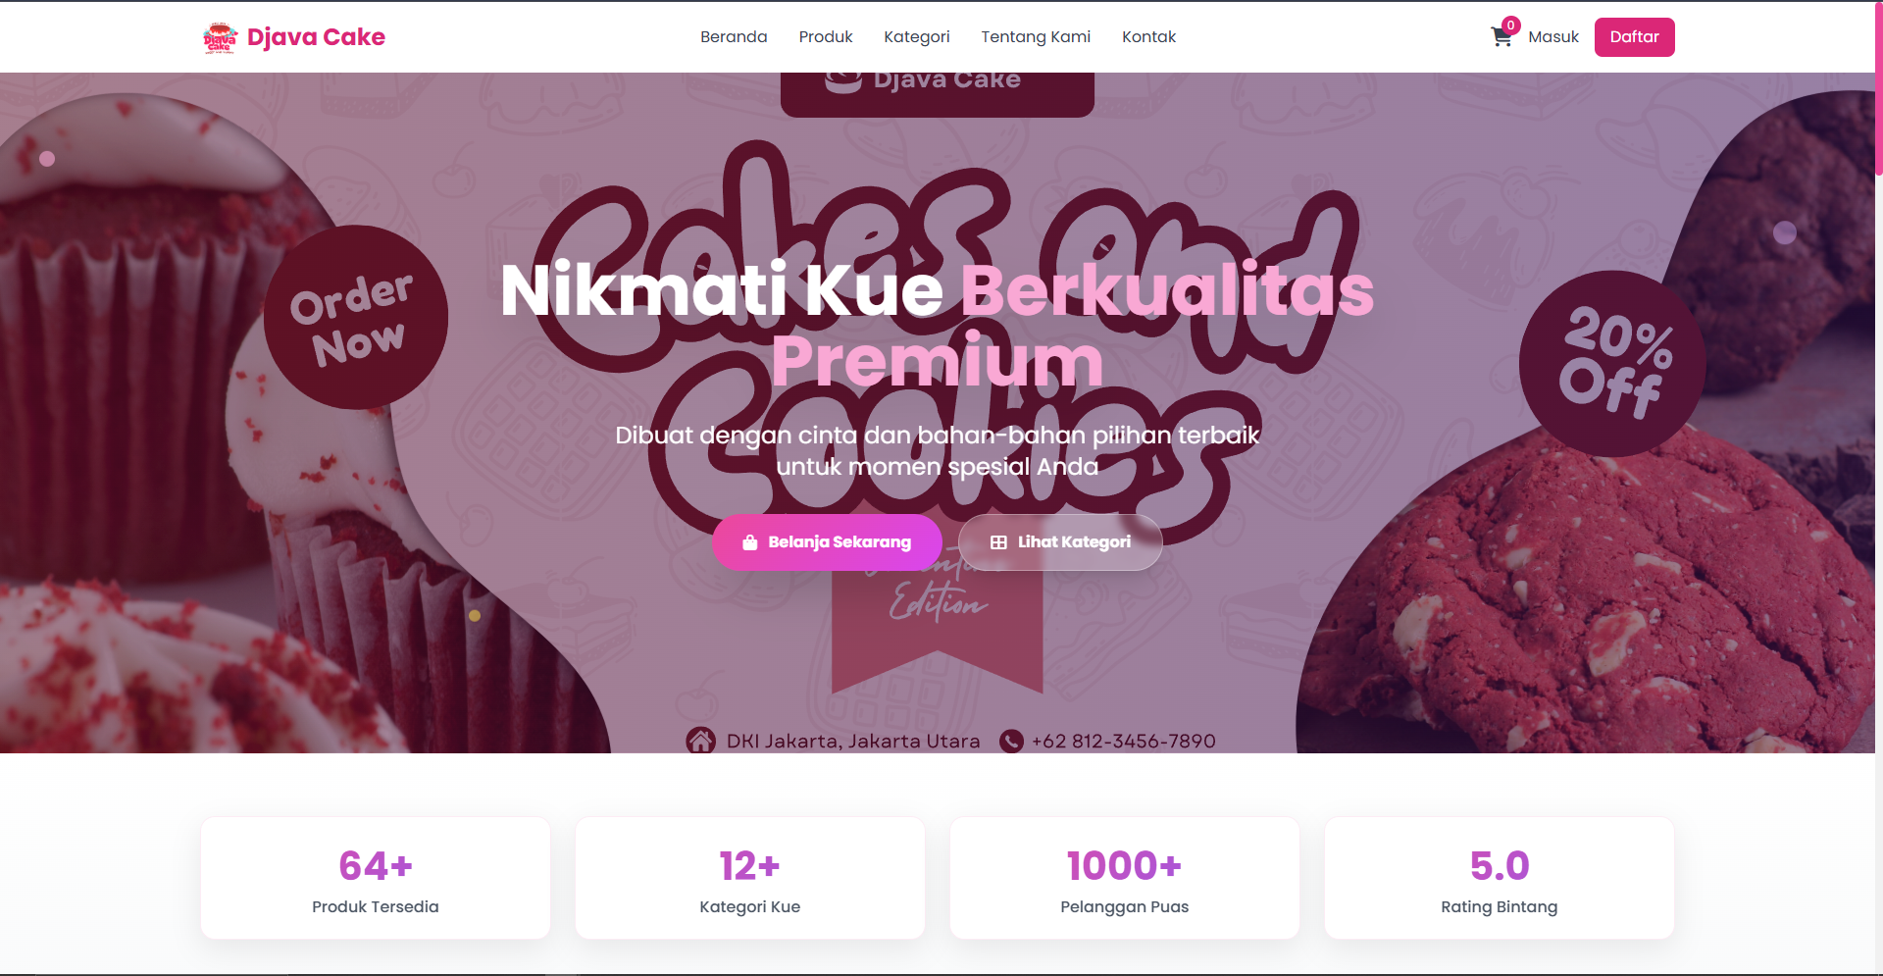Click the shopping bag icon on Belanja Sekarang

[x=750, y=542]
